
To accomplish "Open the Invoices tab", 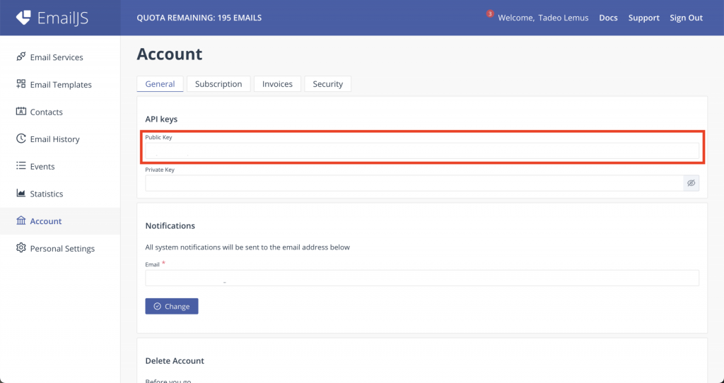I will (x=277, y=84).
